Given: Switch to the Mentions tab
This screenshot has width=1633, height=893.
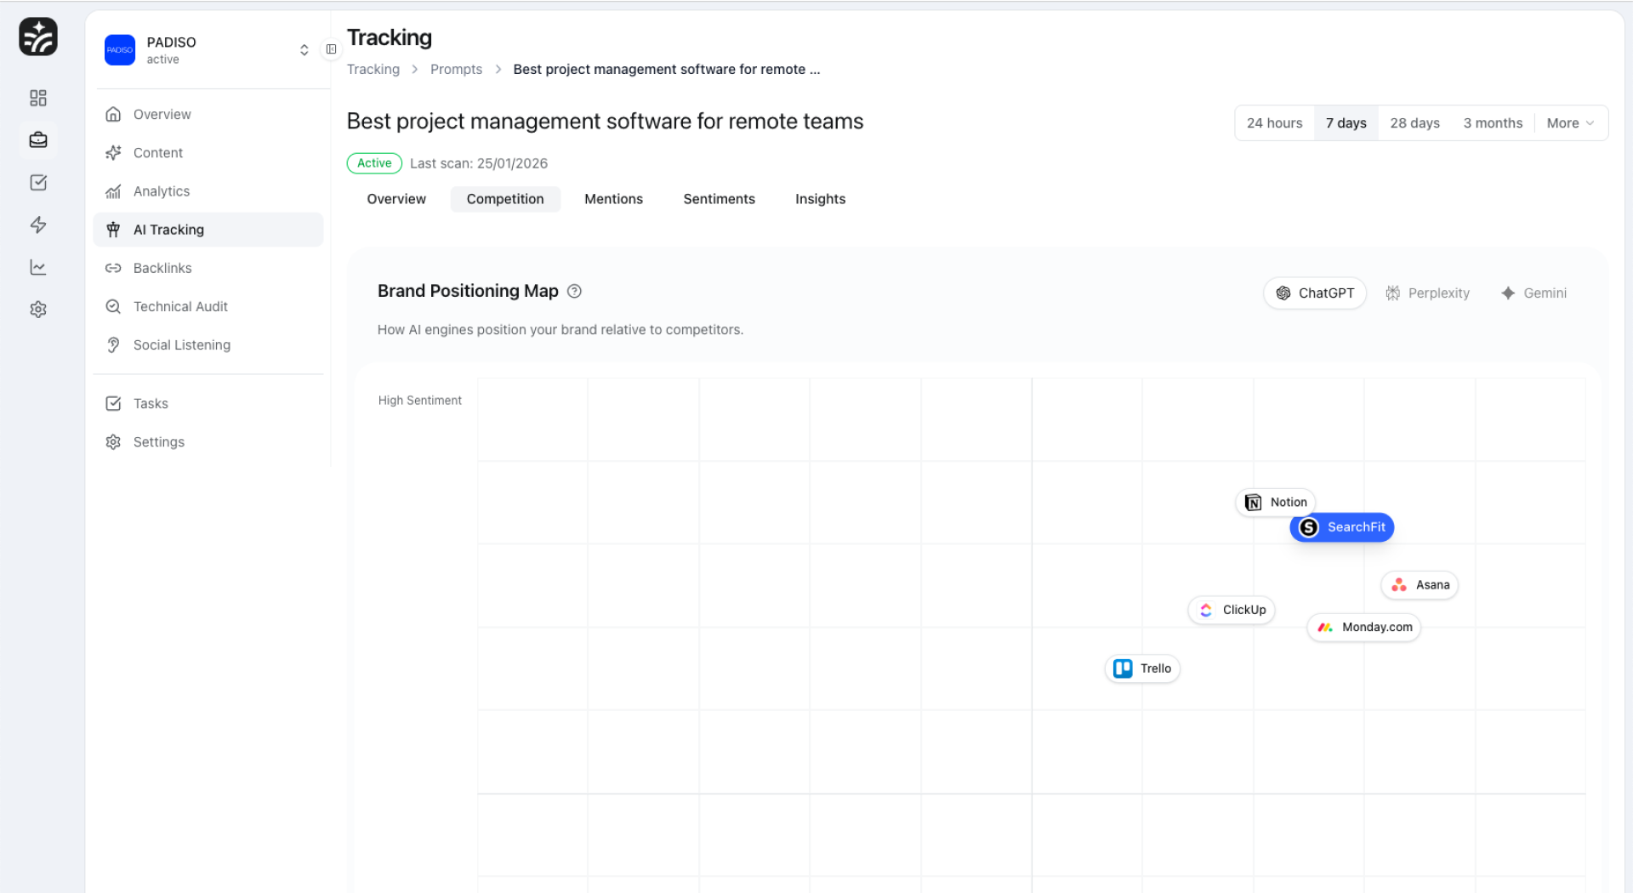Looking at the screenshot, I should 613,199.
